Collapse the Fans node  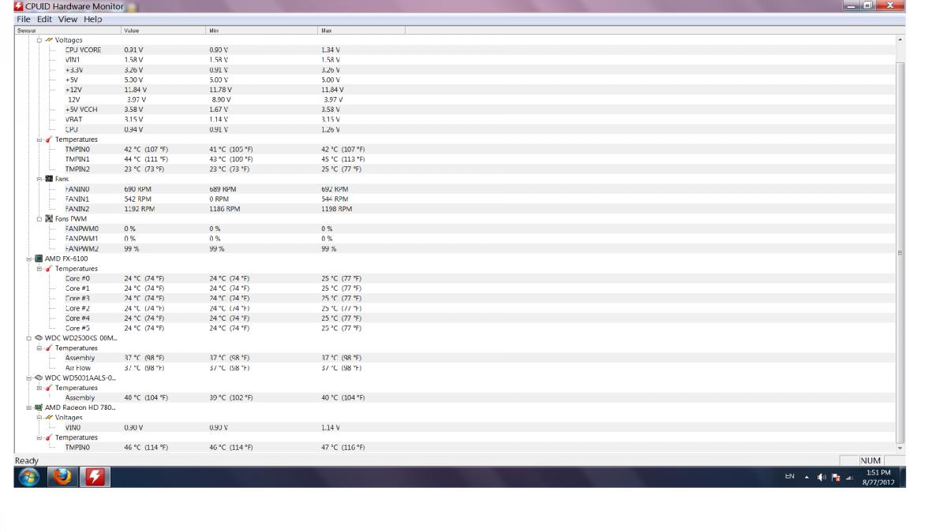pyautogui.click(x=39, y=179)
